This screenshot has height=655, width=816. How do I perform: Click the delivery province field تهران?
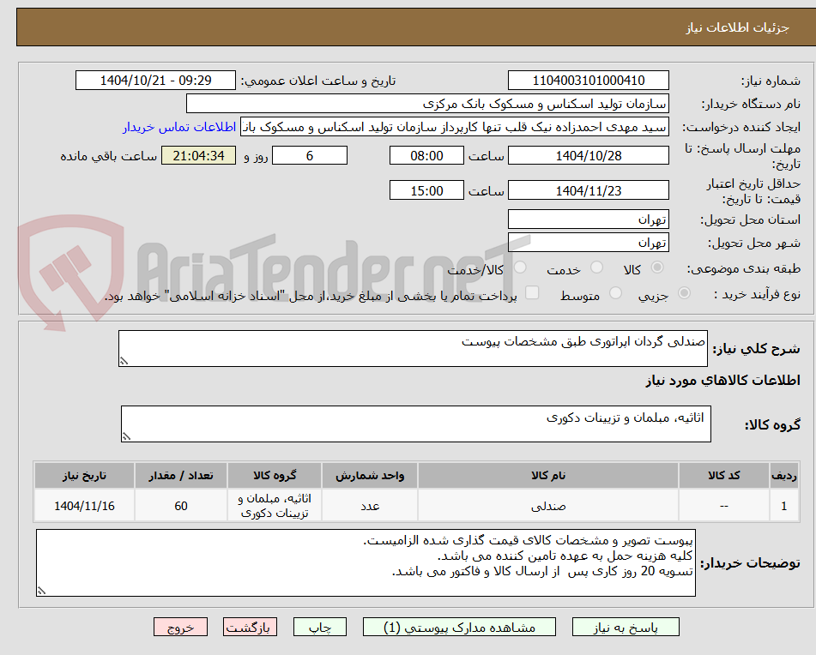click(588, 219)
